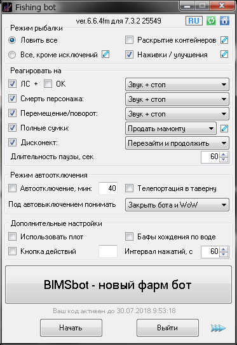Open the blue home icon

[224, 21]
